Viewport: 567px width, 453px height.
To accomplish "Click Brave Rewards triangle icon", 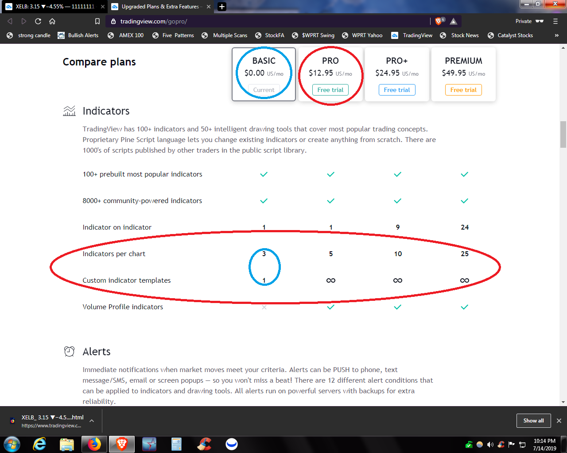I will [x=453, y=21].
